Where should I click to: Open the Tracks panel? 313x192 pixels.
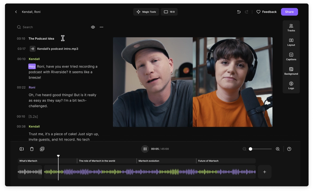pyautogui.click(x=291, y=27)
